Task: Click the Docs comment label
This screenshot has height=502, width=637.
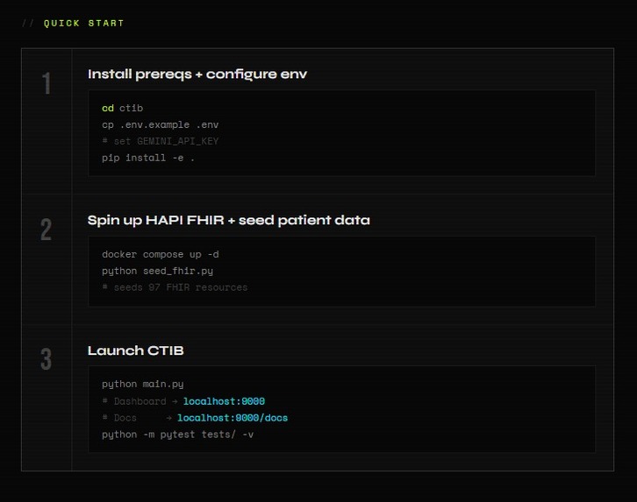Action: pyautogui.click(x=125, y=418)
